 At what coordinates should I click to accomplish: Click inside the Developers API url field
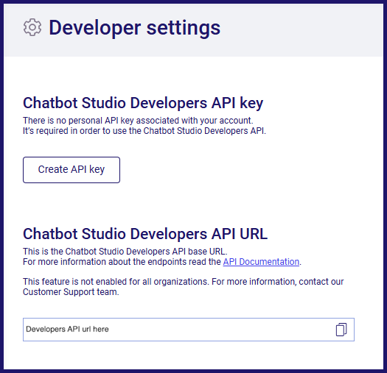(189, 330)
